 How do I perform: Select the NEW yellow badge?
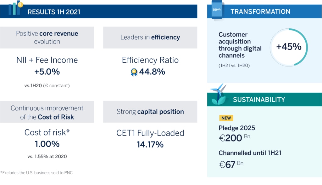226,118
